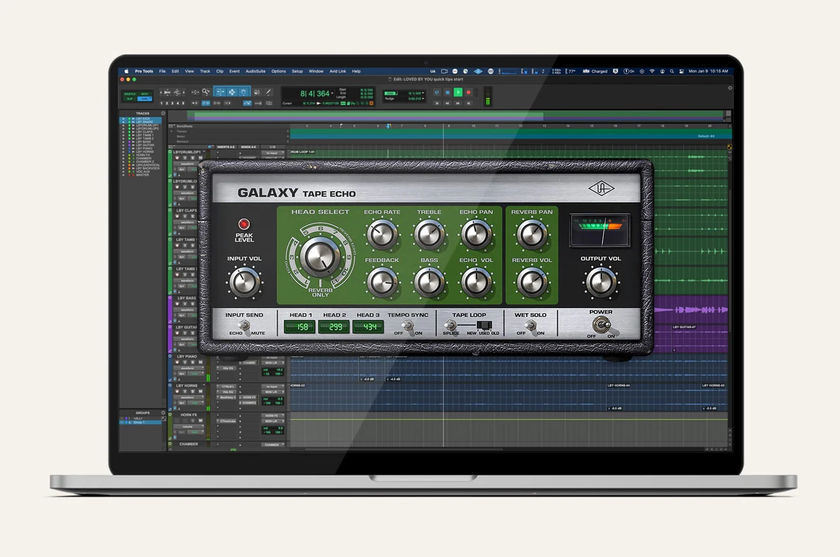Image resolution: width=840 pixels, height=557 pixels.
Task: Click the green Play button in transport
Action: click(458, 92)
